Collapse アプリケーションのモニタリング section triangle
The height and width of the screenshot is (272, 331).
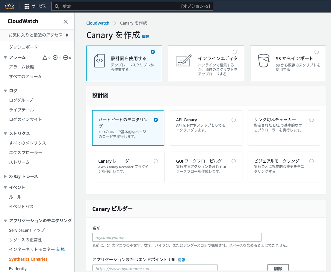tap(5, 221)
